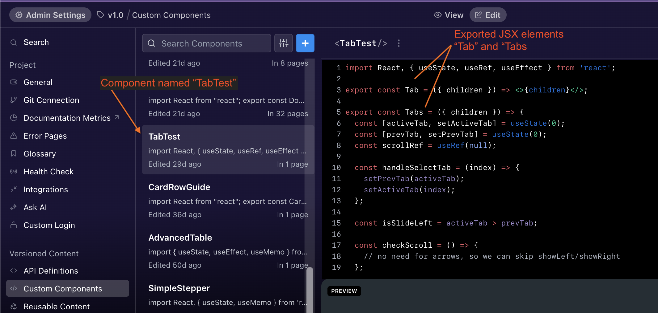Image resolution: width=658 pixels, height=313 pixels.
Task: Open General project settings
Action: tap(38, 82)
